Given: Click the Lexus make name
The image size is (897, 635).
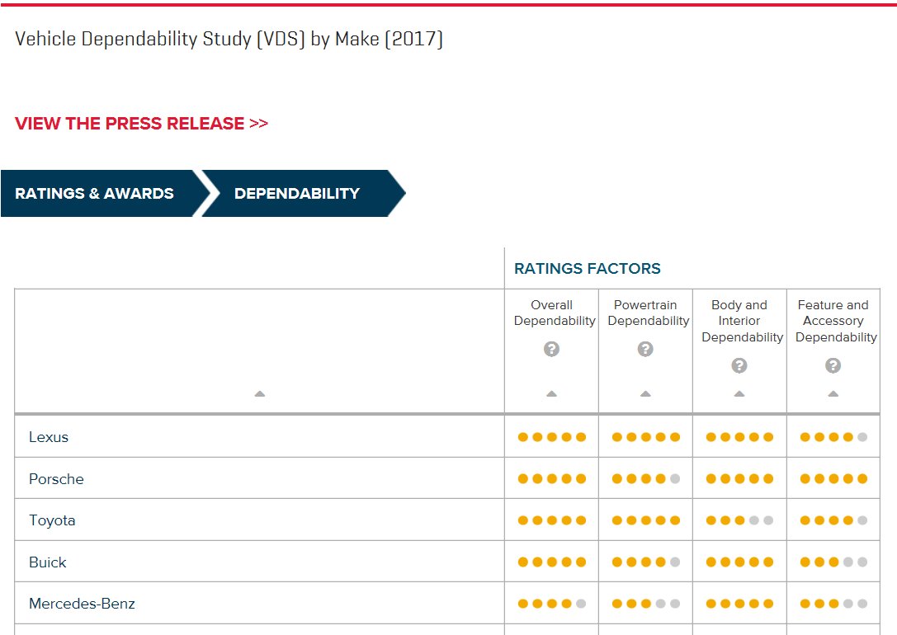Looking at the screenshot, I should [49, 437].
